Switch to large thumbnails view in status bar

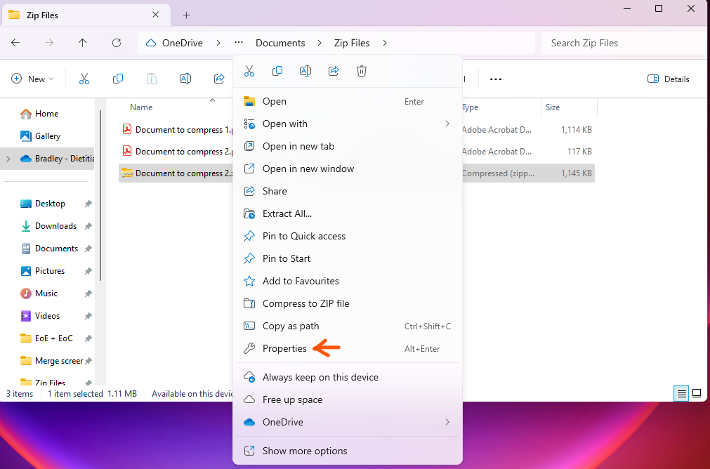pos(697,394)
